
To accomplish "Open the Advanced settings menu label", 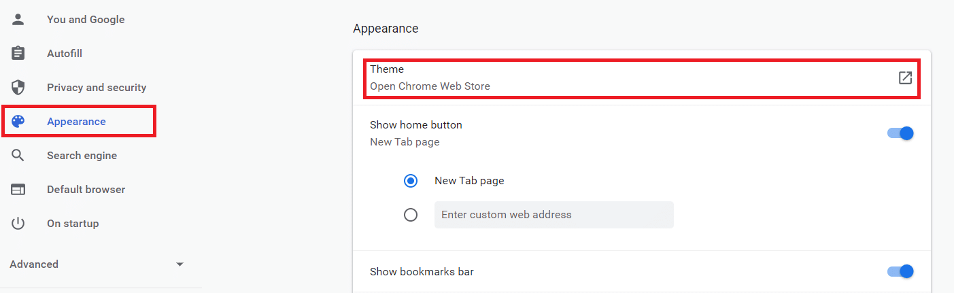I will (34, 264).
